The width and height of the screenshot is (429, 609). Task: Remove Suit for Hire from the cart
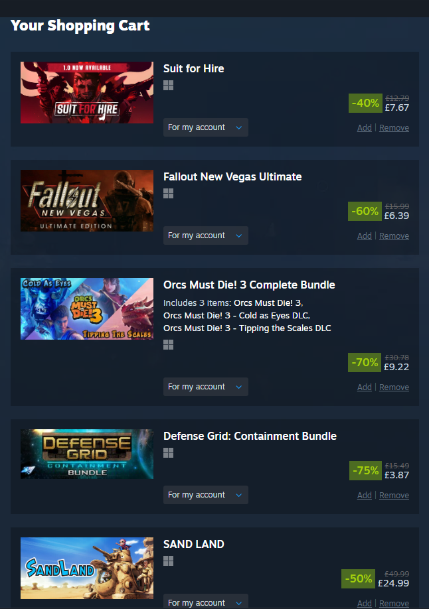click(x=394, y=128)
